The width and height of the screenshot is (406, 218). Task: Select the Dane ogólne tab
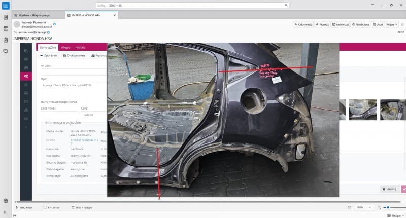coord(48,47)
